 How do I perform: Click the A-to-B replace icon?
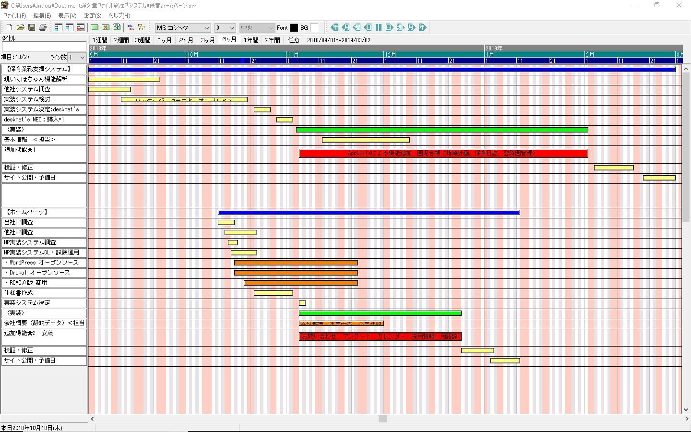click(x=131, y=27)
